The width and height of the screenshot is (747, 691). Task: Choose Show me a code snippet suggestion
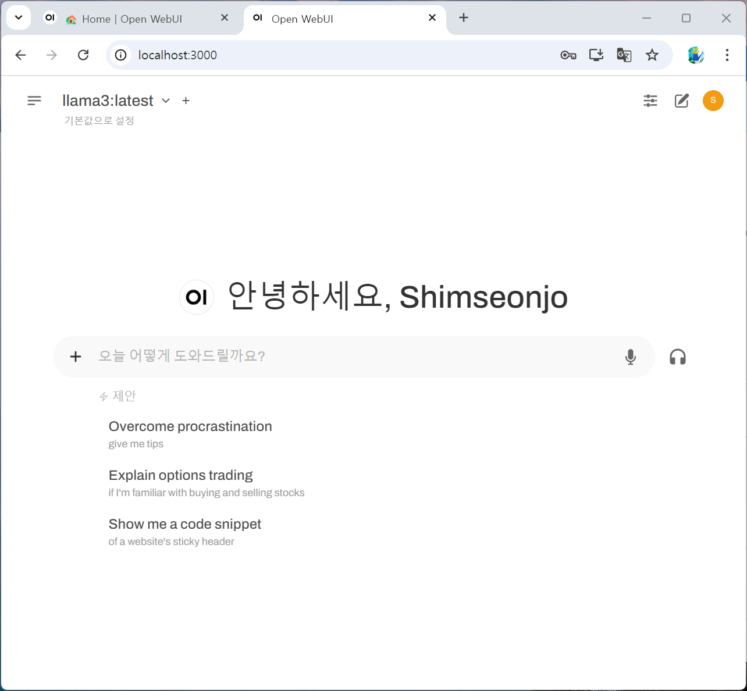(185, 532)
